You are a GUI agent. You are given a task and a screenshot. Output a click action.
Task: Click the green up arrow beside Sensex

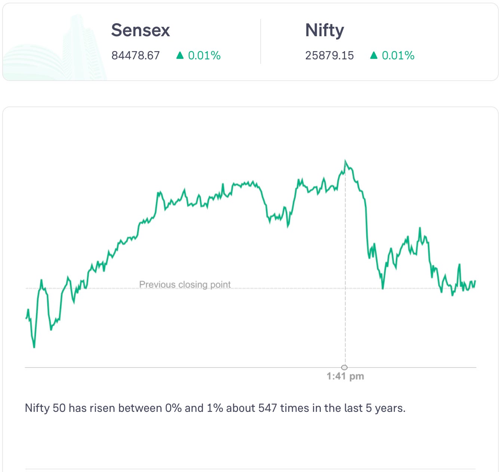[180, 55]
